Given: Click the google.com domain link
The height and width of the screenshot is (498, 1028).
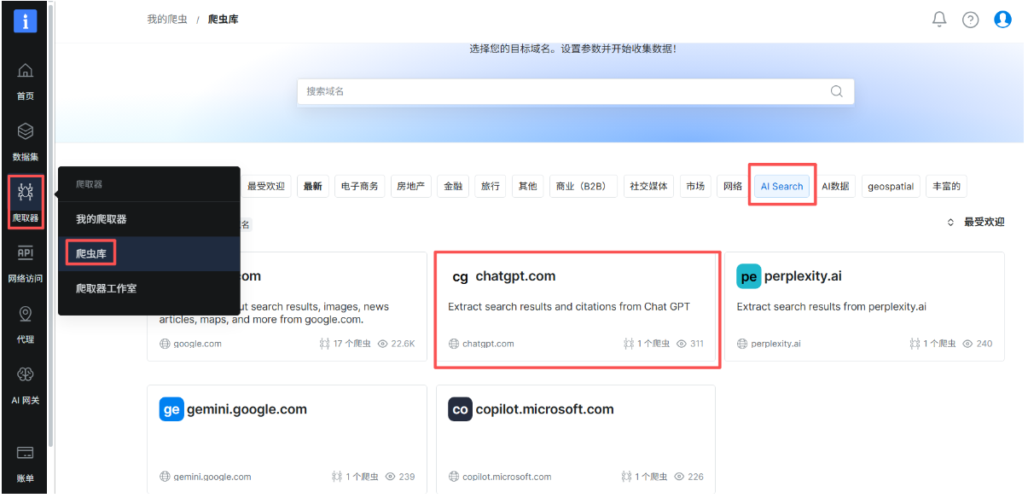Looking at the screenshot, I should (x=197, y=344).
